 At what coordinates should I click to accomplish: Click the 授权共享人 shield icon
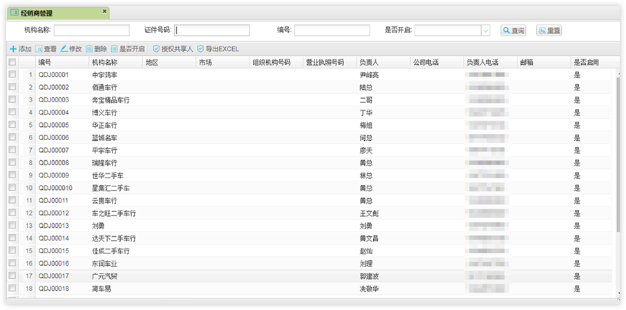[x=156, y=49]
